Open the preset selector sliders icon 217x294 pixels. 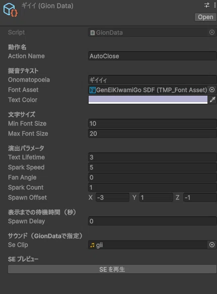[207, 5]
